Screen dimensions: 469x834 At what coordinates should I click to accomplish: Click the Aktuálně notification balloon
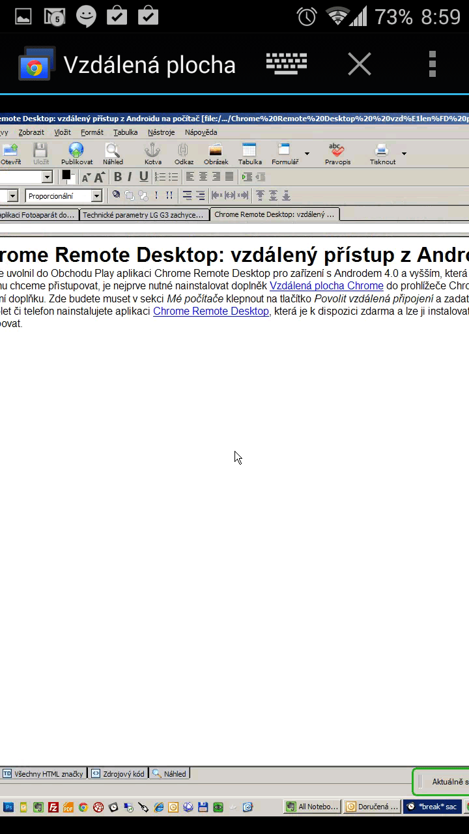(441, 782)
